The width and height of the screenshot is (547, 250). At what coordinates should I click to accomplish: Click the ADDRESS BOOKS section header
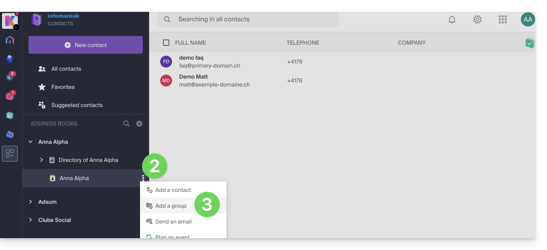click(x=54, y=124)
